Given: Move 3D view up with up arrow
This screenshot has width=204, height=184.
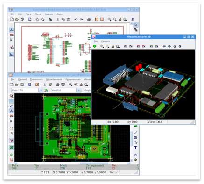Looking at the screenshot, I should [175, 46].
